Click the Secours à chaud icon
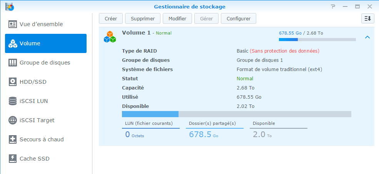Screen dimensions: 379x174 point(13,139)
